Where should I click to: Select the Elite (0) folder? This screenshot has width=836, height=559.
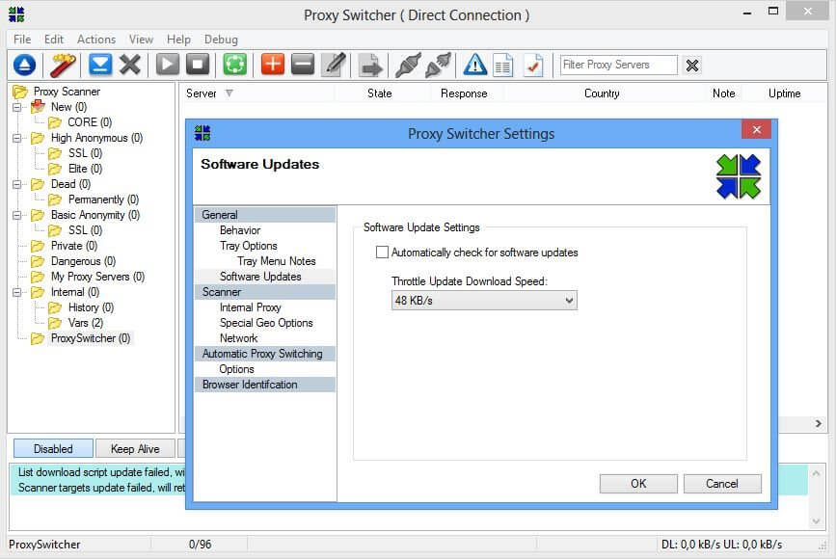(x=85, y=169)
